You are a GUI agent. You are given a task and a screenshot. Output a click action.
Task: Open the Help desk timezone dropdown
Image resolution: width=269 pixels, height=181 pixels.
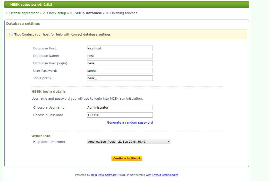coord(129,142)
